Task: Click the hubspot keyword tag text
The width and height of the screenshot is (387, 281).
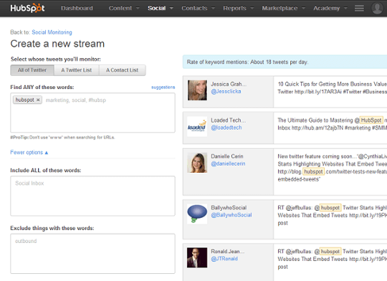Action: tap(24, 100)
